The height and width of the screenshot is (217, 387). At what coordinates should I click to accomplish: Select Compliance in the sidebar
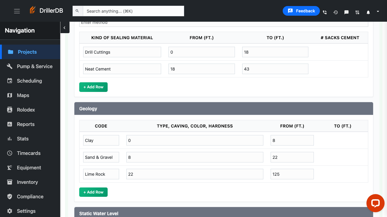[x=30, y=197]
